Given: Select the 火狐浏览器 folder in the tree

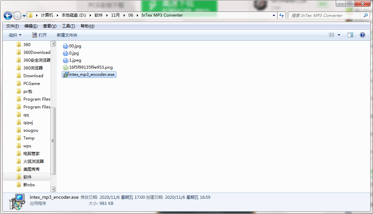Looking at the screenshot, I should [x=30, y=162].
